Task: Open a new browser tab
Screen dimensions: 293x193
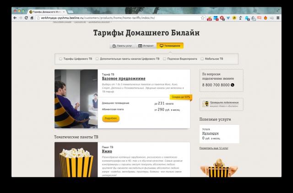Action: coord(70,12)
